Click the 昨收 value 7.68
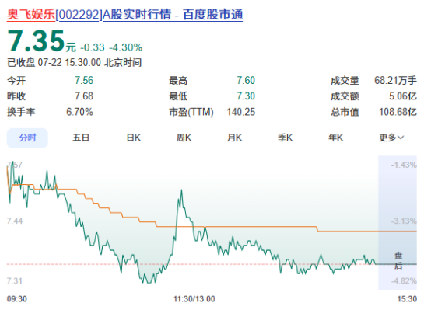The image size is (431, 310). coord(84,96)
